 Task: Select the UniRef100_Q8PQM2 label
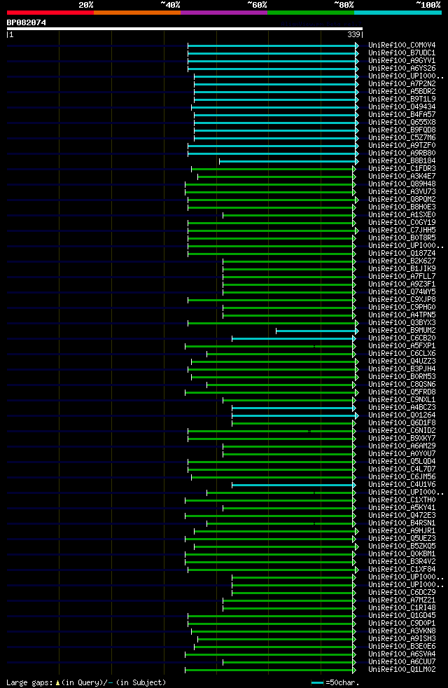point(402,200)
